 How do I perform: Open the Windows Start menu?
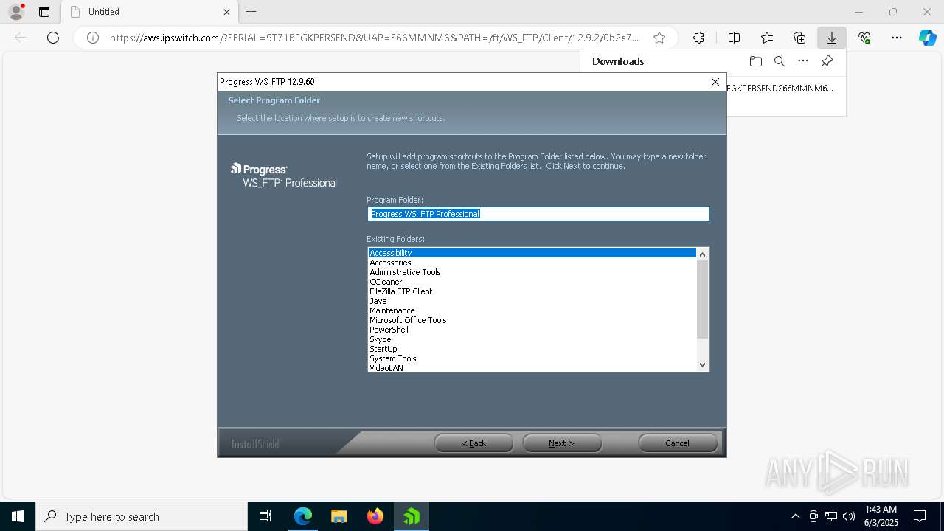[18, 516]
